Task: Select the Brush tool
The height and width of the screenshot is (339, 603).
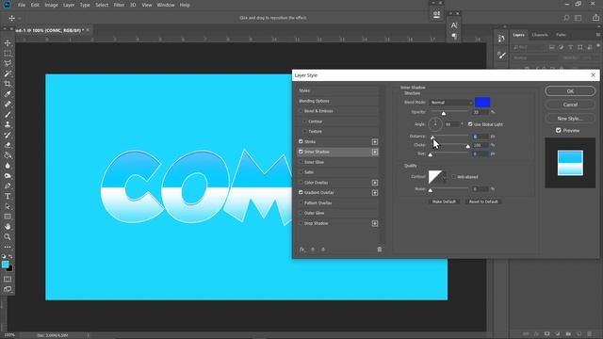Action: click(x=8, y=115)
